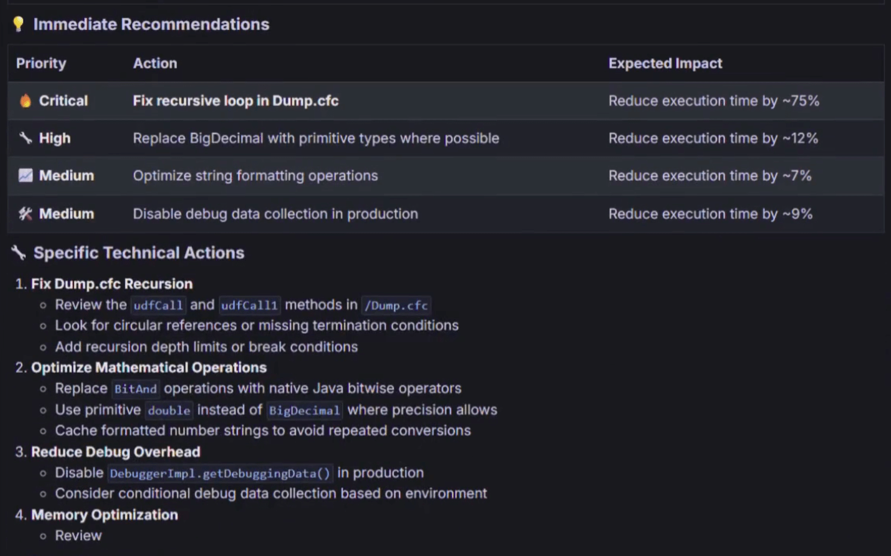The height and width of the screenshot is (556, 891).
Task: Click the wrench icon beside Specific Technical Actions
Action: pyautogui.click(x=19, y=253)
